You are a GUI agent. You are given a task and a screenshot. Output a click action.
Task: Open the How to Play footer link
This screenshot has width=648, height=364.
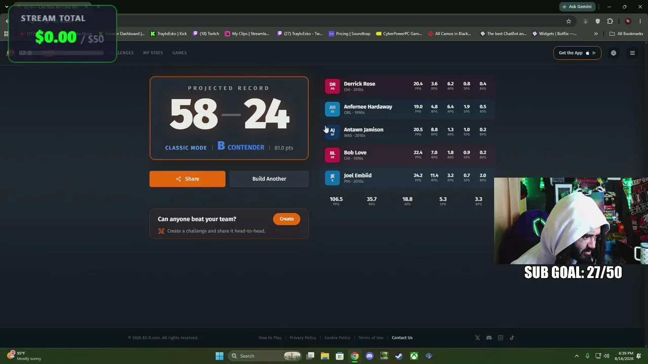click(270, 338)
